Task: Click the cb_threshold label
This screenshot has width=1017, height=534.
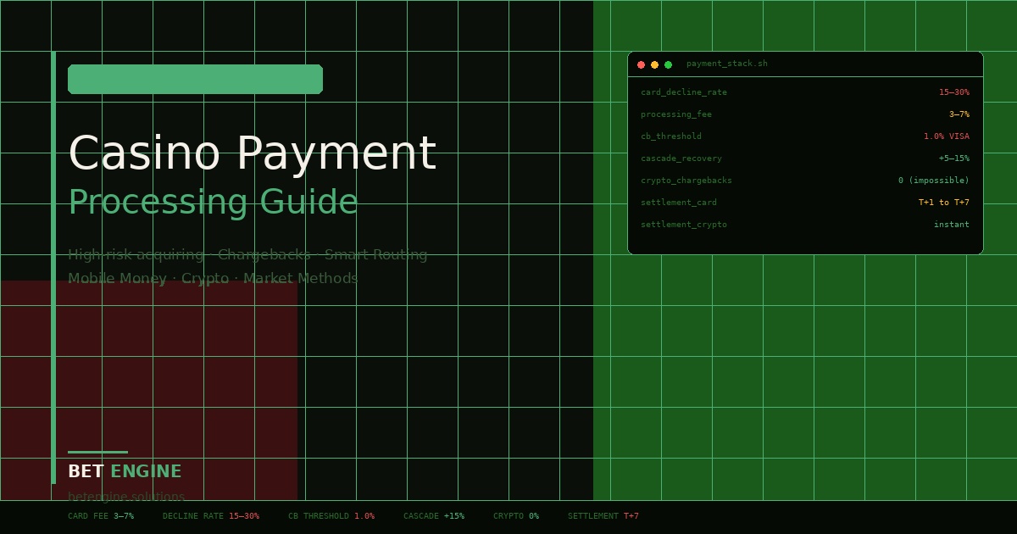Action: tap(671, 136)
